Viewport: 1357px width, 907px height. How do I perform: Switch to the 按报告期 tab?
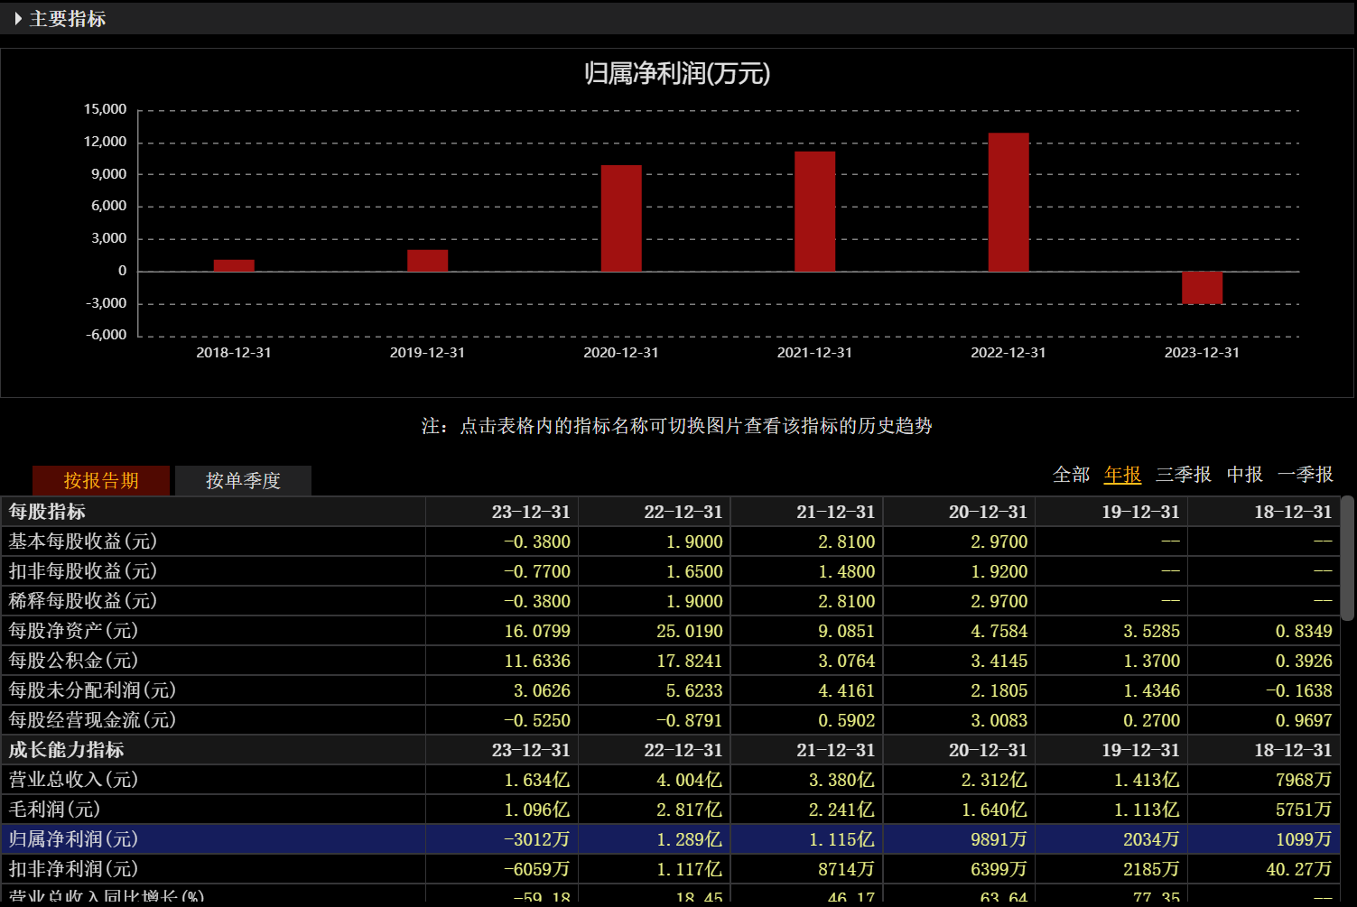[101, 480]
